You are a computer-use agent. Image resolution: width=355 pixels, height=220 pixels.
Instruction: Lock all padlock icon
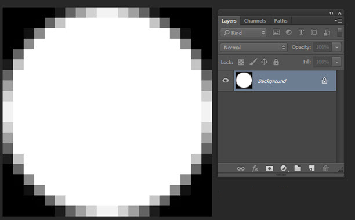click(276, 62)
